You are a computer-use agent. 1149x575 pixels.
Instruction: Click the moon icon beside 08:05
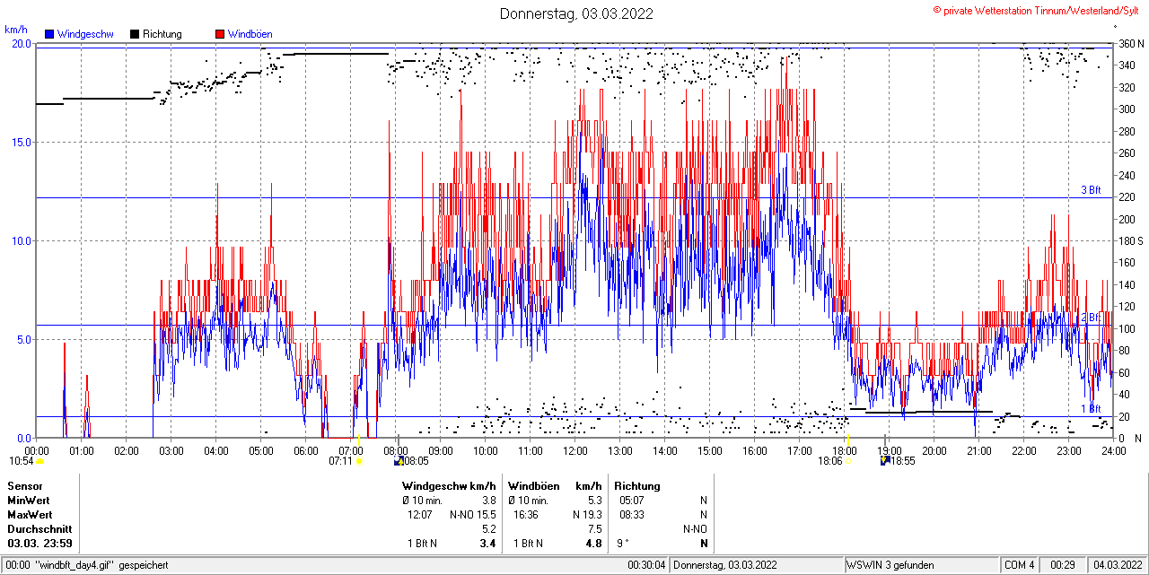click(398, 461)
